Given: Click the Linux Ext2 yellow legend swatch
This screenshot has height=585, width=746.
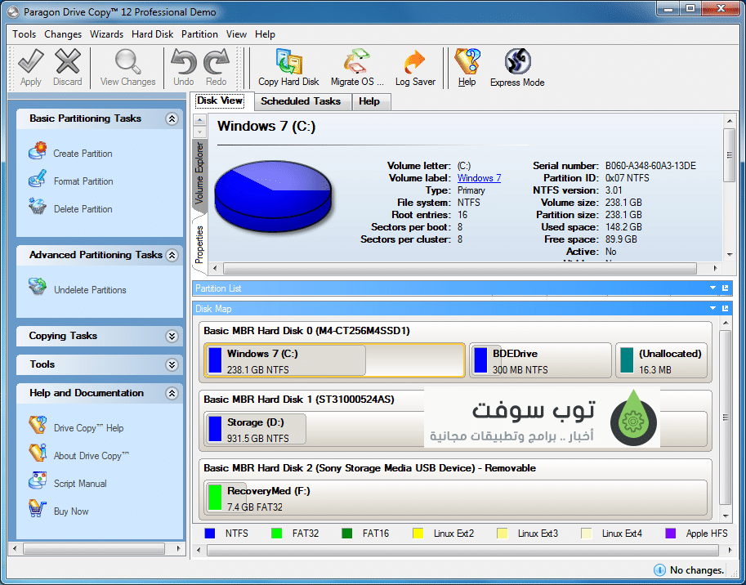Looking at the screenshot, I should pyautogui.click(x=418, y=534).
